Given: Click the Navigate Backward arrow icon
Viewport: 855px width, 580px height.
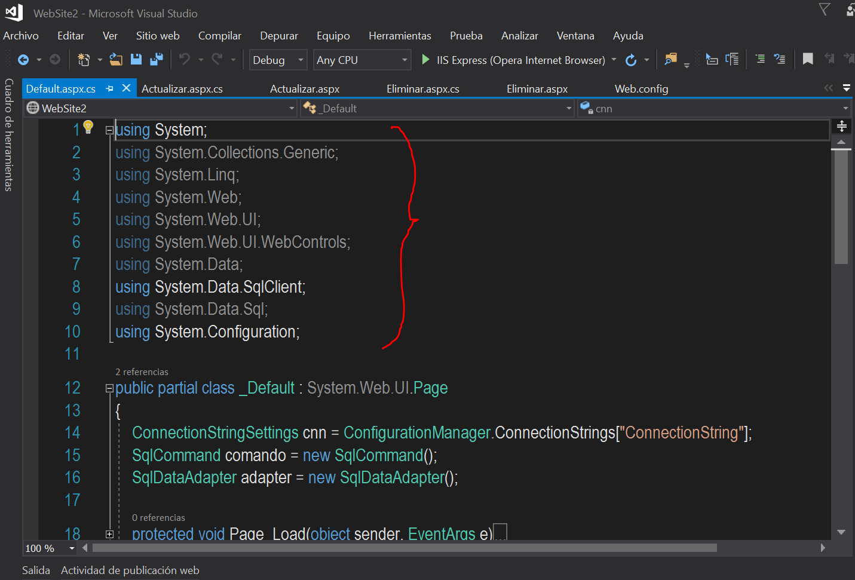Looking at the screenshot, I should [23, 60].
